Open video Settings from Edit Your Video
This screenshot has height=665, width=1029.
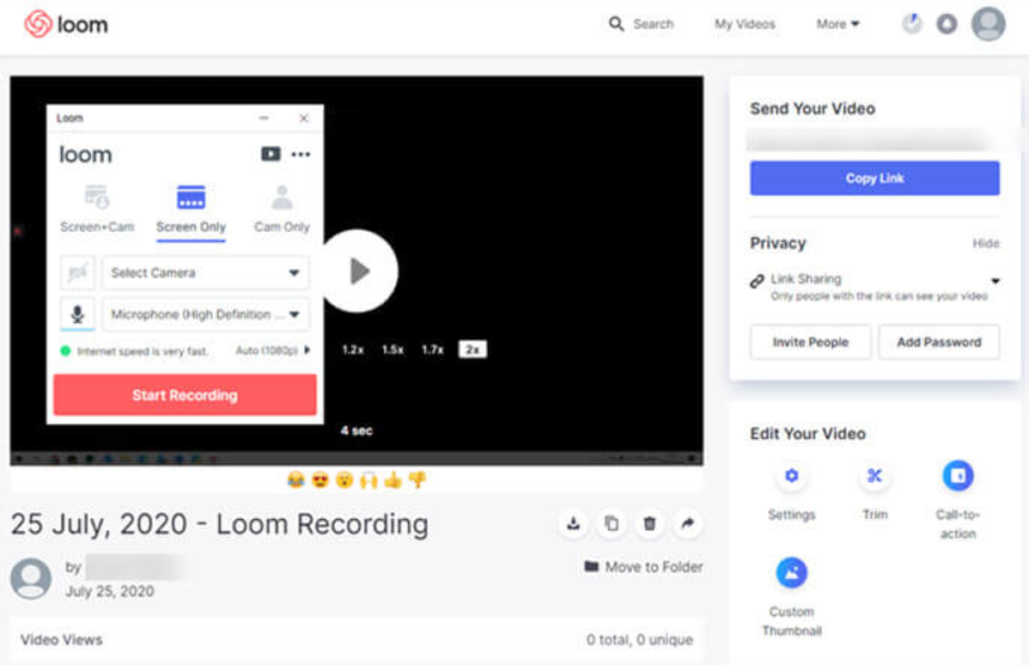(791, 477)
